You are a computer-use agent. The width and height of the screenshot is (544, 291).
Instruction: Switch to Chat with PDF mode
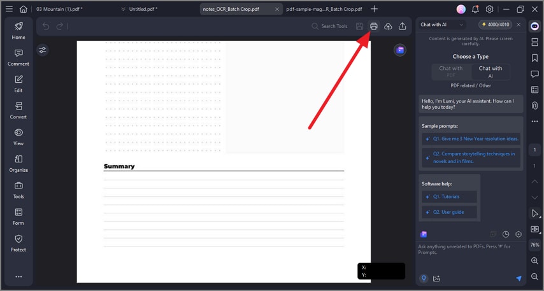click(x=450, y=71)
